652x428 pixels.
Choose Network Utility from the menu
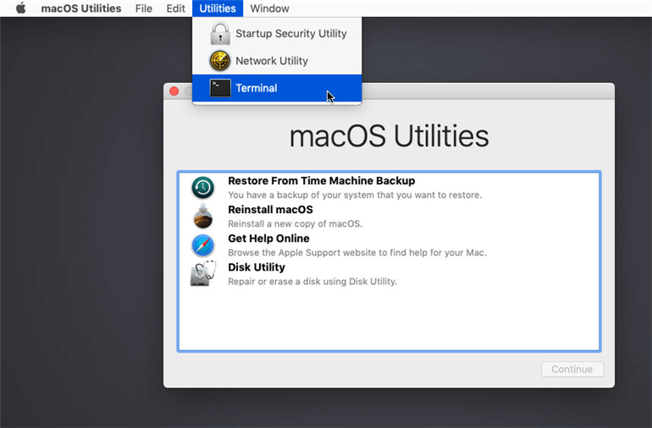[277, 61]
